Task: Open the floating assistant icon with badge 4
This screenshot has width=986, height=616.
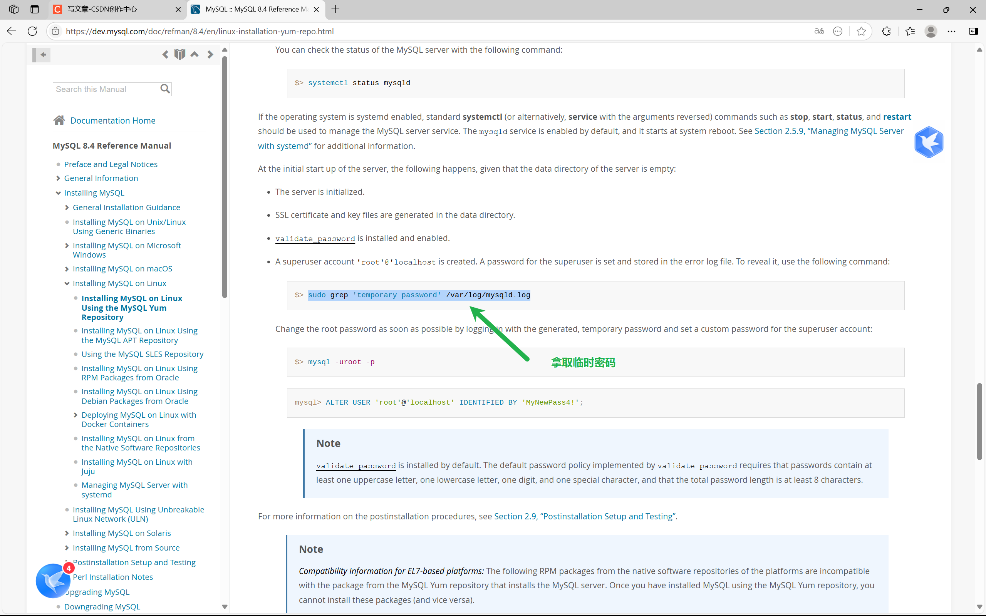Action: pos(53,580)
